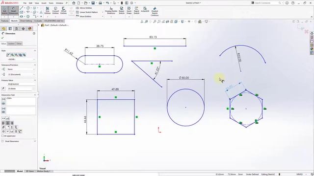Collapse the Tolerance/Precision section
This screenshot has width=314, height=176.
click(35, 65)
